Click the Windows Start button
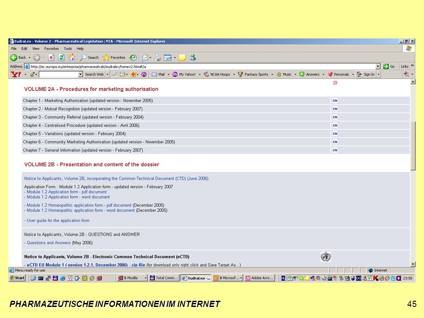 coord(17,278)
